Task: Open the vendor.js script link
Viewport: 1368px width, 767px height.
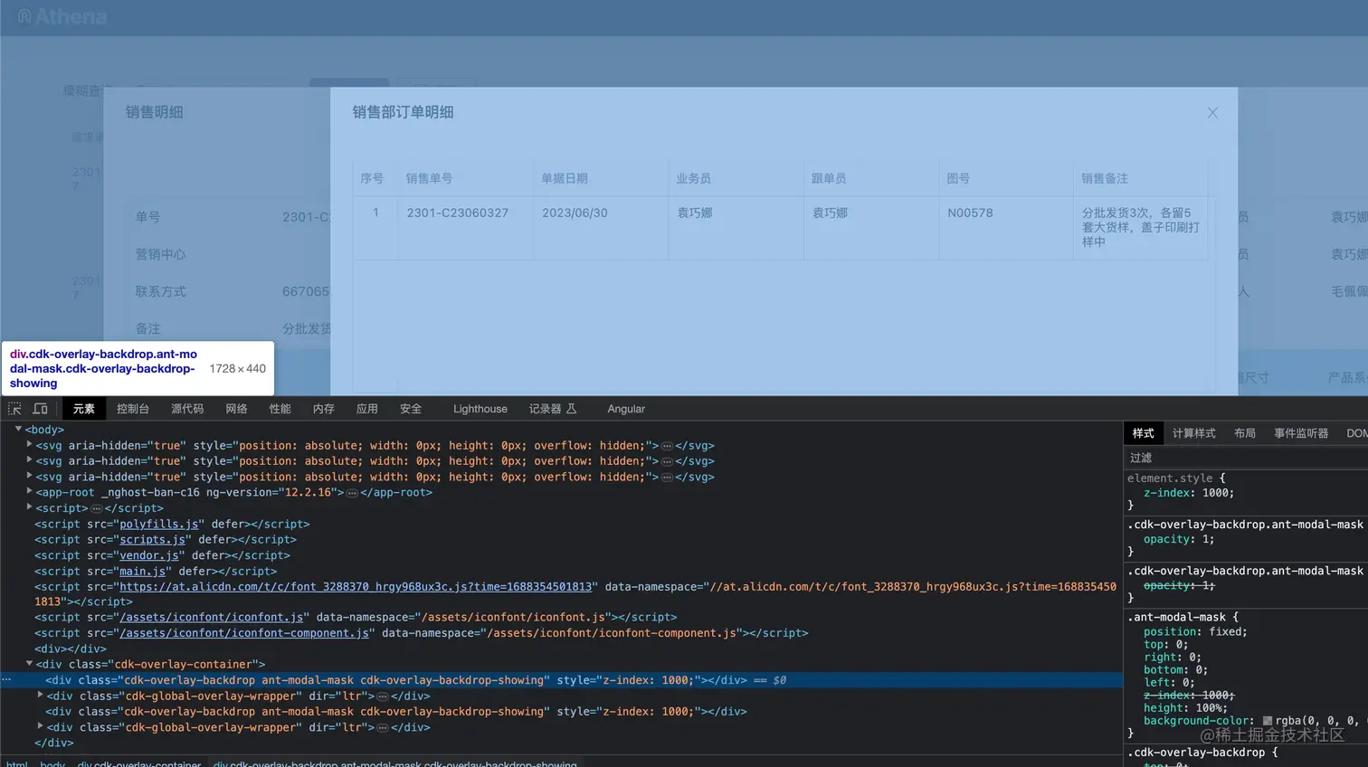Action: pyautogui.click(x=149, y=555)
